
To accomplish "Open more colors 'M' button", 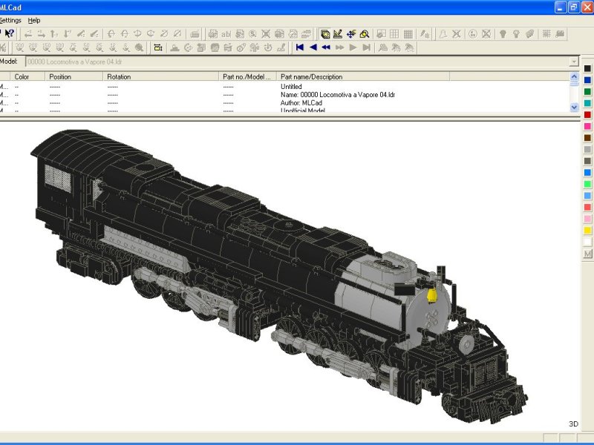I will [x=587, y=254].
